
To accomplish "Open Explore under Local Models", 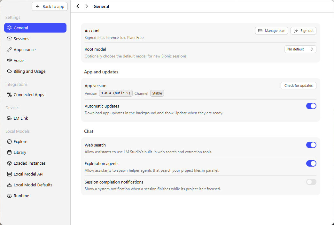I will (35, 142).
